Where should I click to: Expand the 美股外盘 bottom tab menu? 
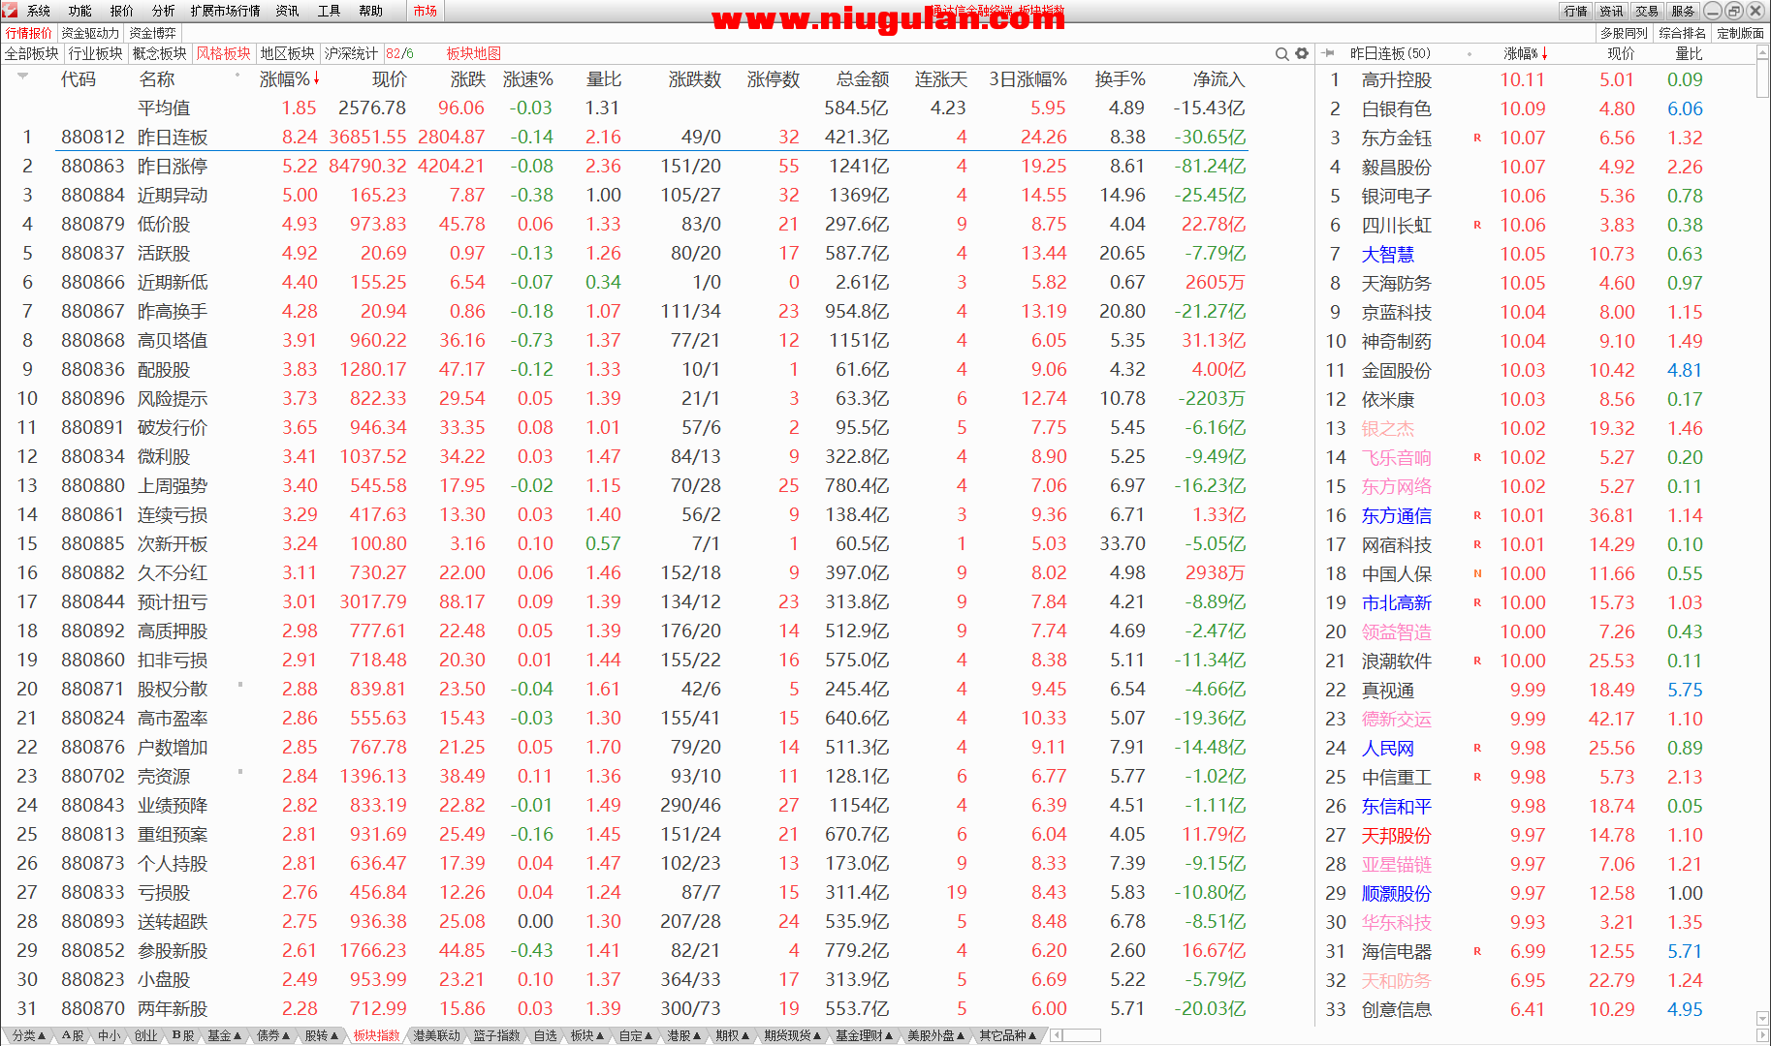(936, 1035)
